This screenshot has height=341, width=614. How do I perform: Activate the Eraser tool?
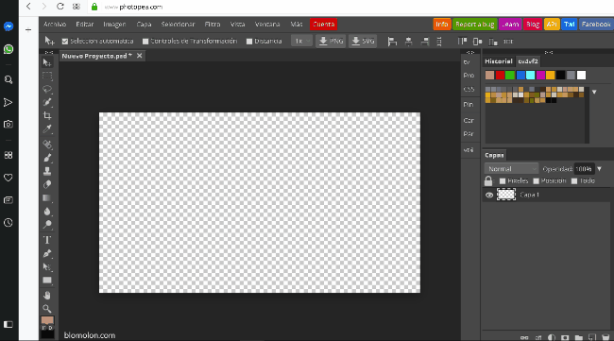(47, 184)
